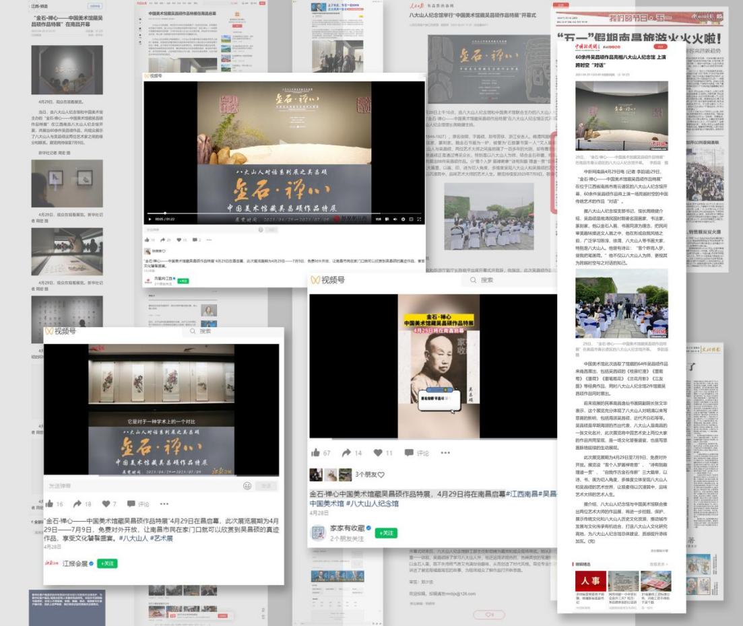The height and width of the screenshot is (626, 743).
Task: Switch the 01:22 video to theater mode
Action: (x=411, y=219)
